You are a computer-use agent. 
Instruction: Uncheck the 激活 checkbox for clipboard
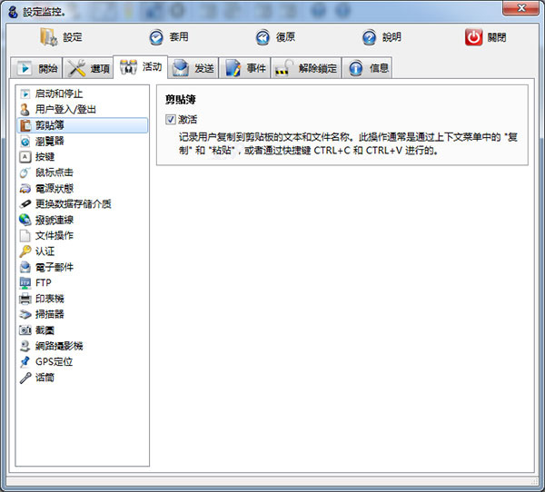pos(171,120)
